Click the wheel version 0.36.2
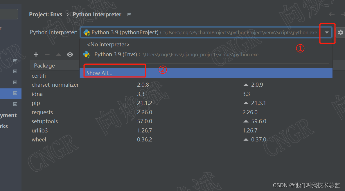Image resolution: width=345 pixels, height=191 pixels. click(145, 139)
